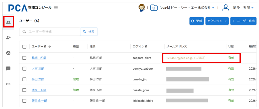This screenshot has width=259, height=109.
Task: Click the ログイン名 column header
Action: click(140, 47)
